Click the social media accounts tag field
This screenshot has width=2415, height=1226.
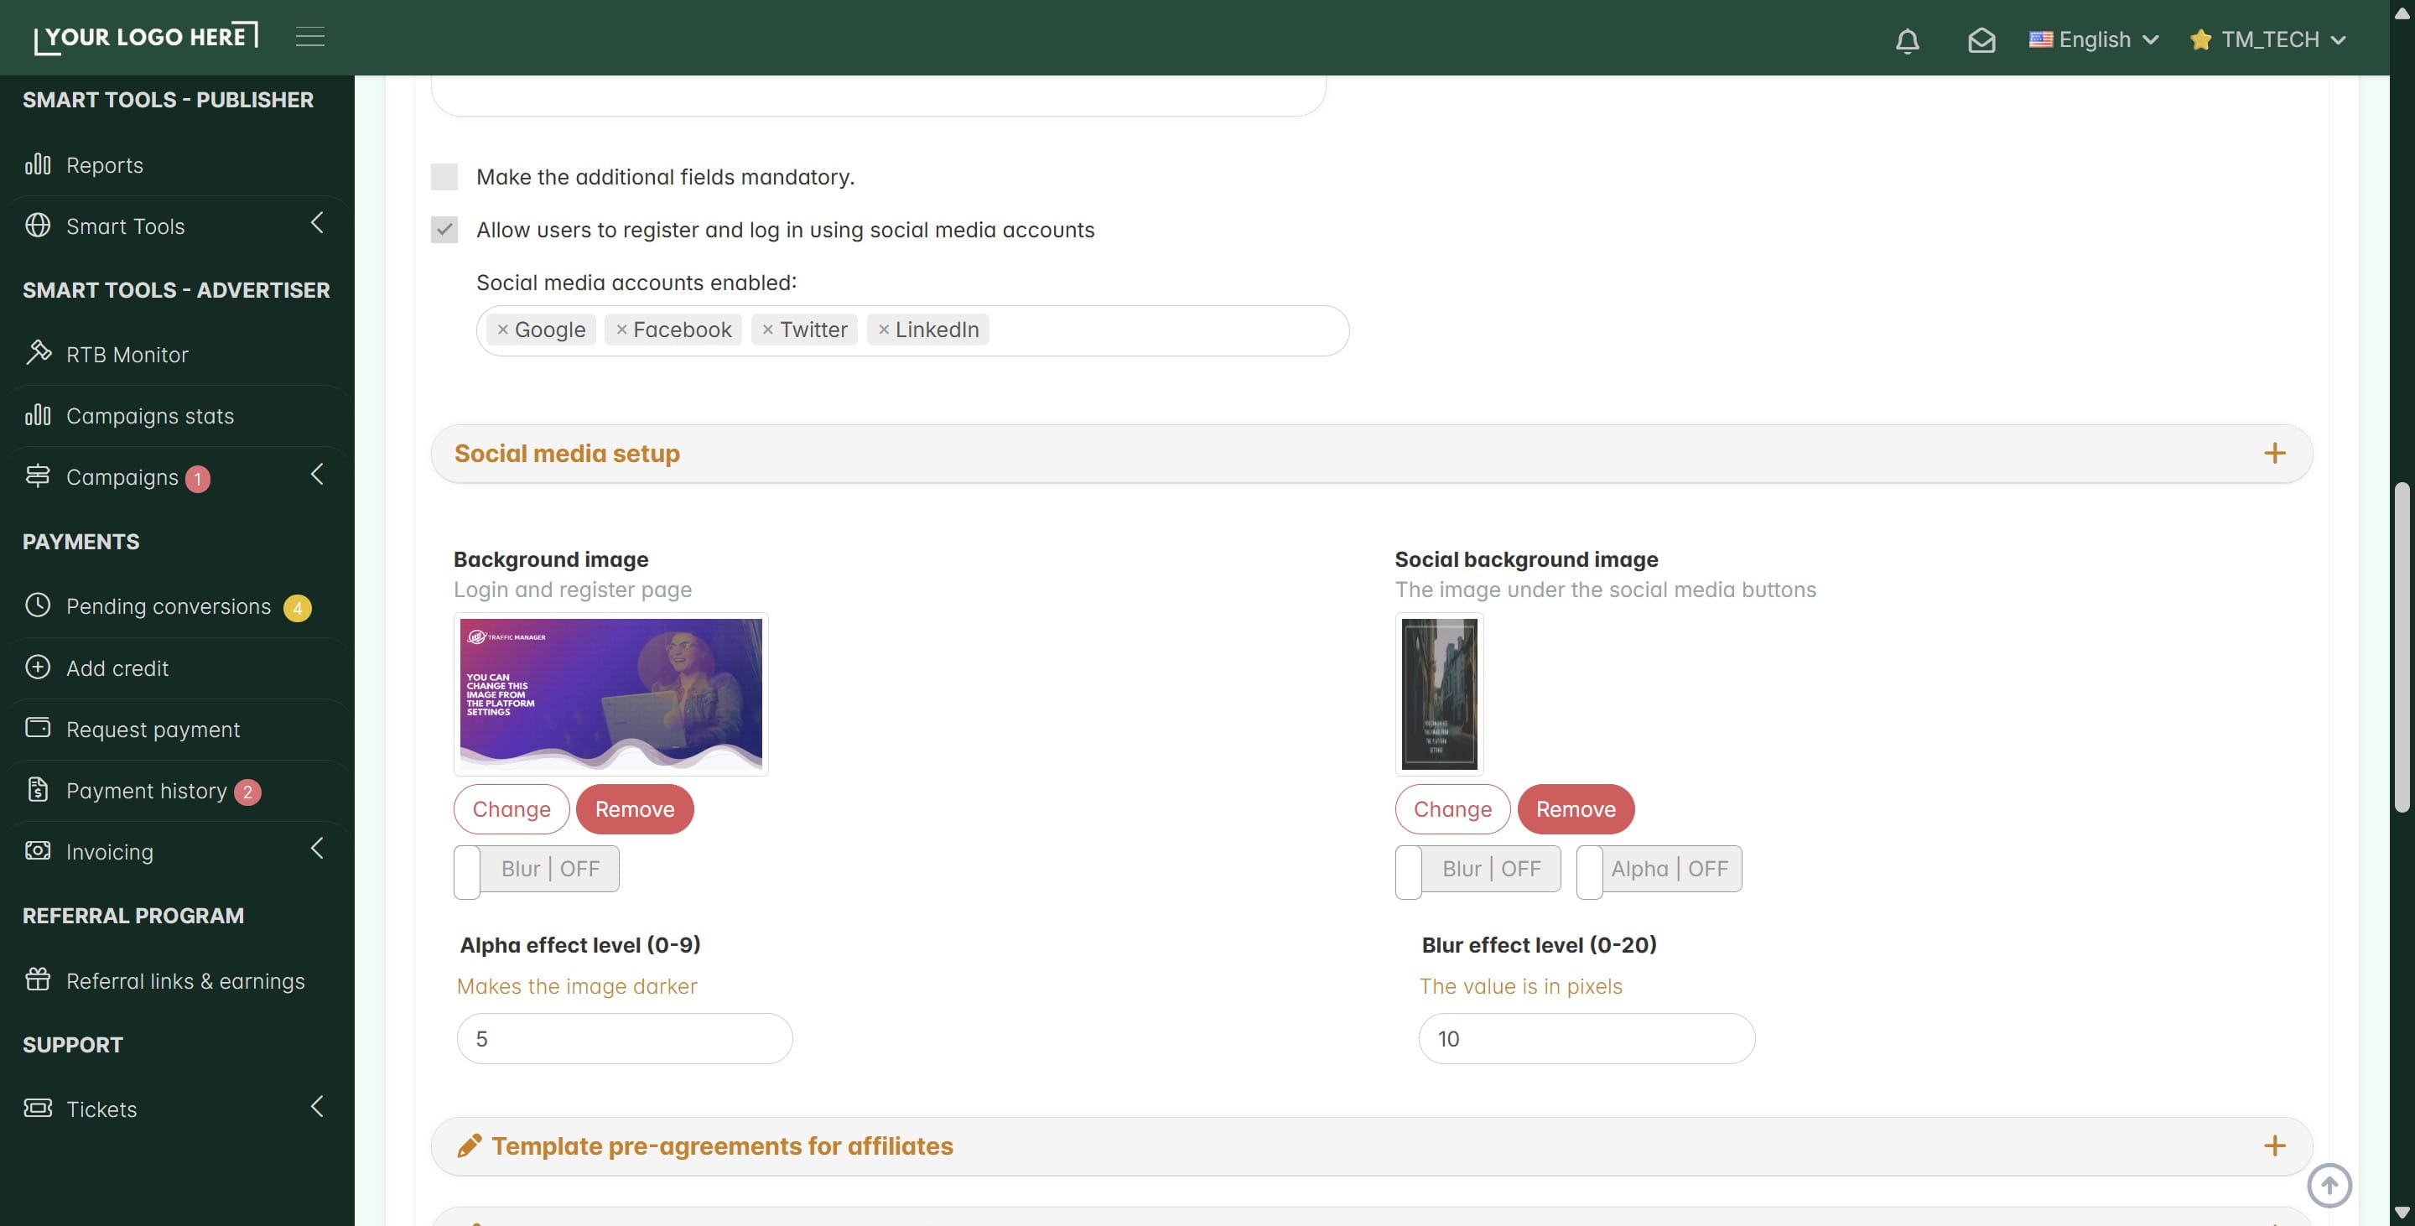coord(912,330)
